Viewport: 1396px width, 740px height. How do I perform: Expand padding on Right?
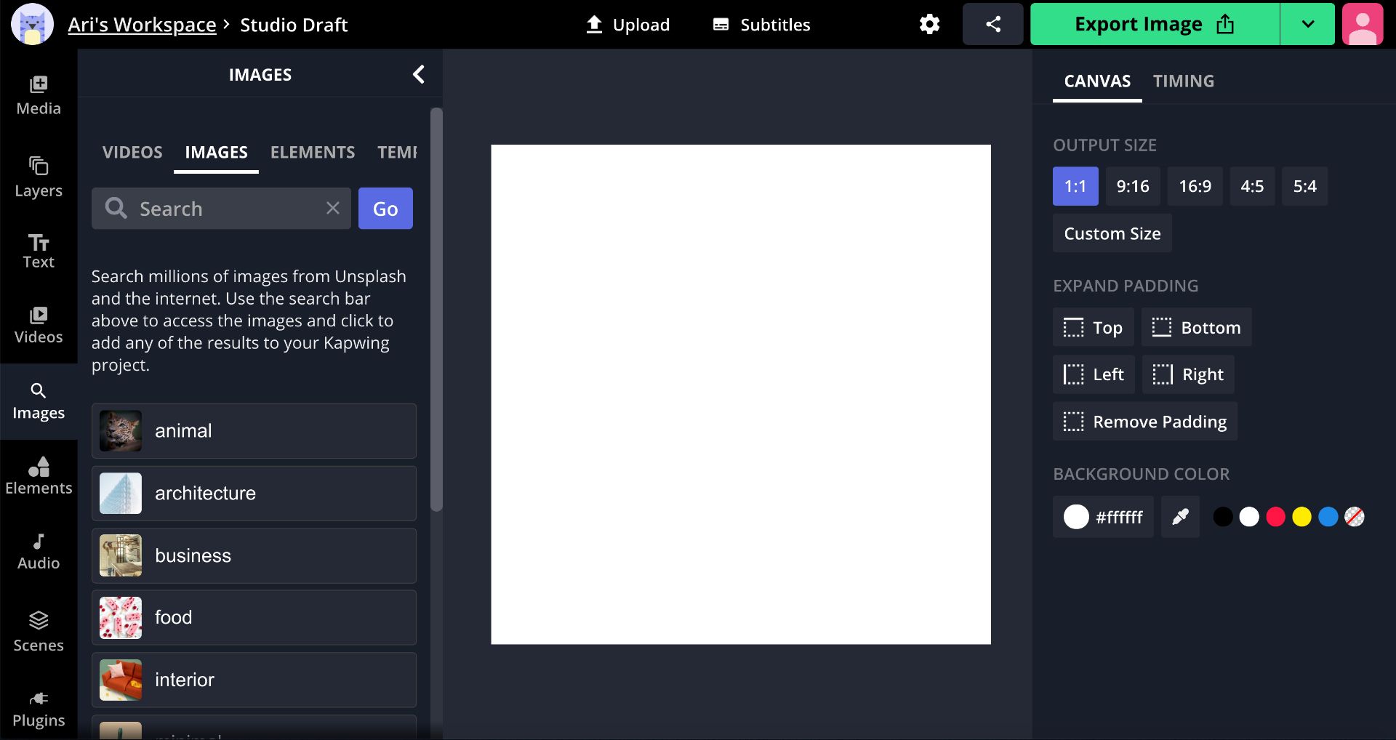pyautogui.click(x=1188, y=374)
